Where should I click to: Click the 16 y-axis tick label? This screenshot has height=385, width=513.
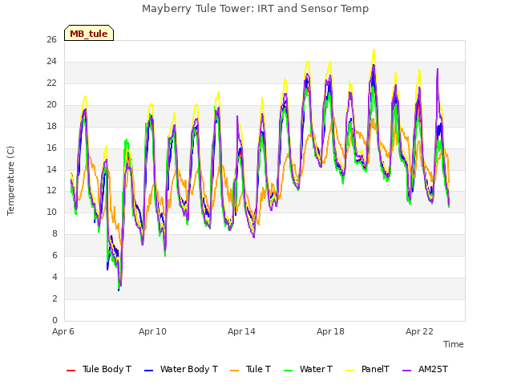[x=51, y=148]
